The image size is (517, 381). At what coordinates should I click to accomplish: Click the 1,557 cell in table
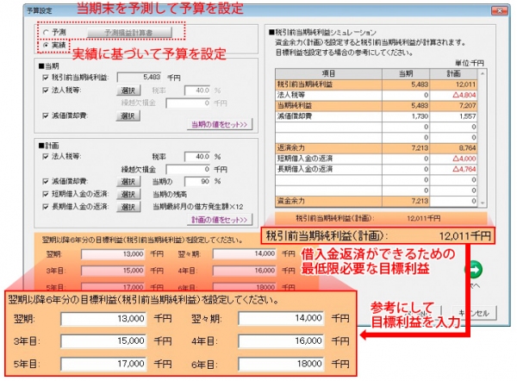454,116
